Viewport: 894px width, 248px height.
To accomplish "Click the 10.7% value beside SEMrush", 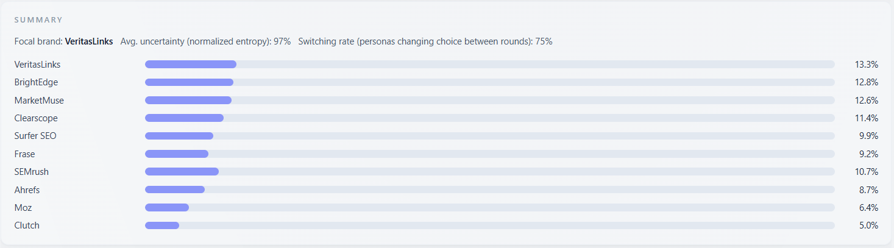I will [x=866, y=172].
